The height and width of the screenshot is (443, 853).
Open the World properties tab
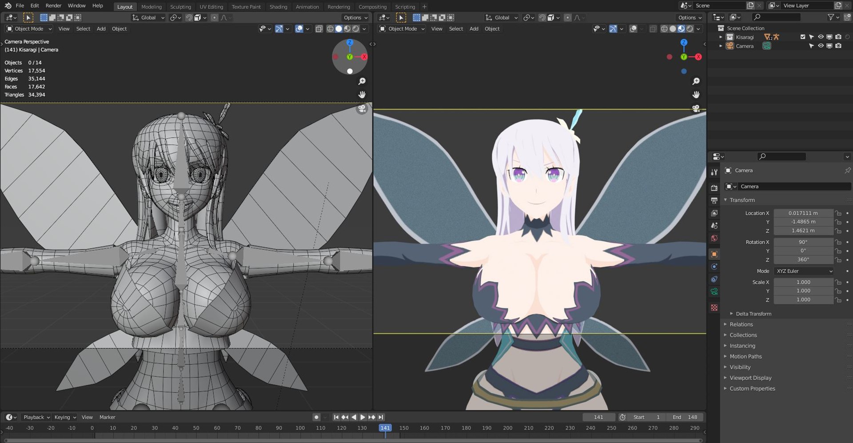(x=714, y=238)
